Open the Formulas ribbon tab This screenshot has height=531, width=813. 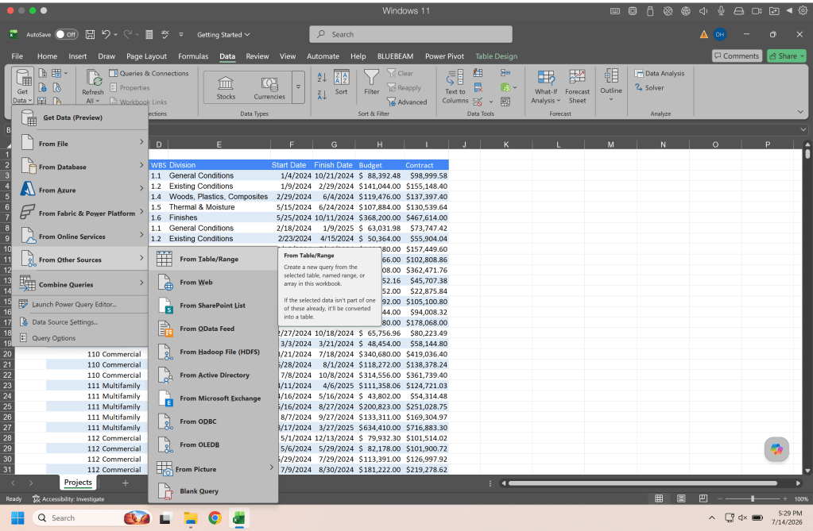193,56
